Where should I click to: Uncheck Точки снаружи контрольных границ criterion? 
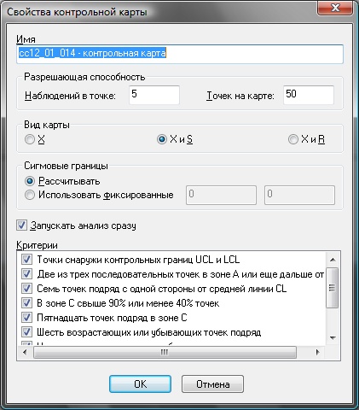(x=26, y=260)
